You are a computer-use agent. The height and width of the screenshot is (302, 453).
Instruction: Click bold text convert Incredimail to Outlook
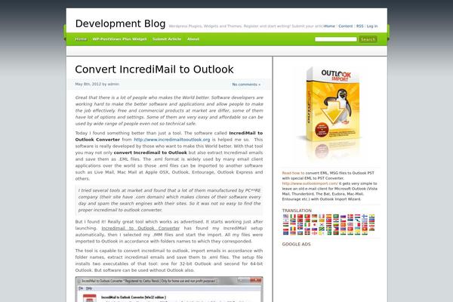(150, 153)
